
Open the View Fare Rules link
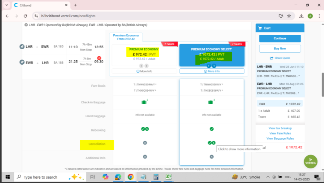(x=280, y=133)
